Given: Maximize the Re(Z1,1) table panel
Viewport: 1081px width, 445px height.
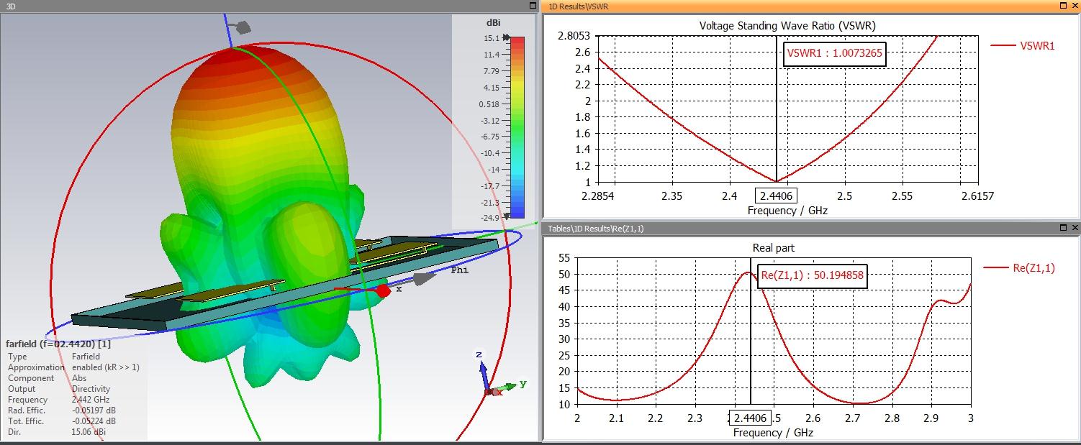Looking at the screenshot, I should pos(1063,228).
